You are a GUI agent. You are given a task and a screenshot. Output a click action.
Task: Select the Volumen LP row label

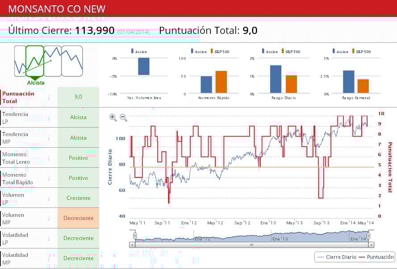(x=13, y=199)
